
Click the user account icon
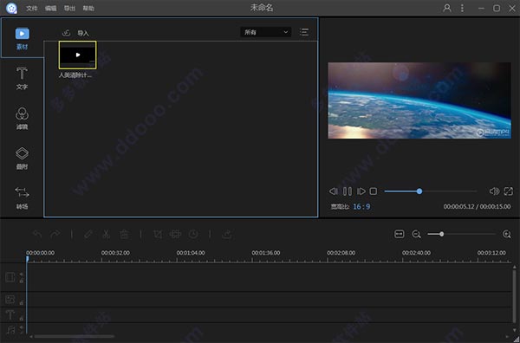(447, 8)
